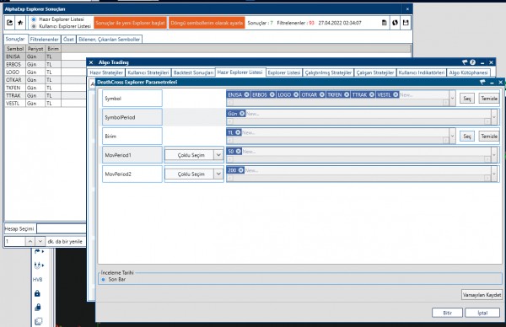This screenshot has height=327, width=506.
Task: Open the SymbolPeriod field dropdown arrow
Action: (493, 117)
